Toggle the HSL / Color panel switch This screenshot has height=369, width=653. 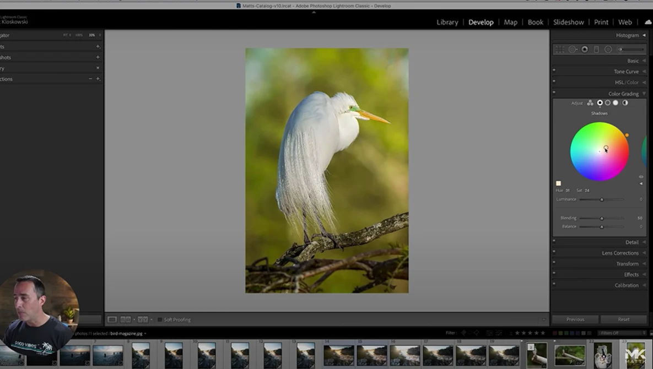pyautogui.click(x=554, y=81)
